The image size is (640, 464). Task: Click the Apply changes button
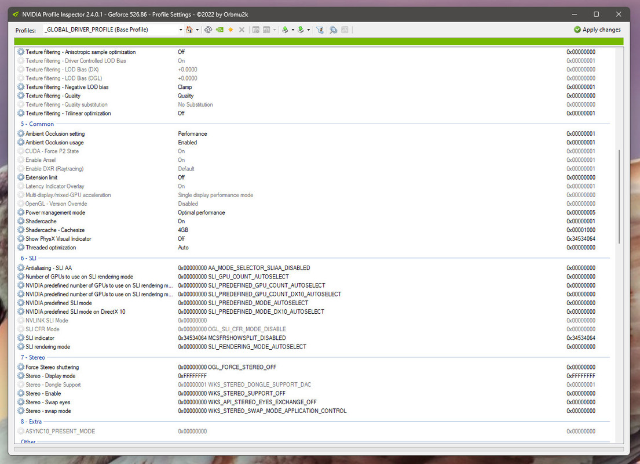click(x=597, y=30)
